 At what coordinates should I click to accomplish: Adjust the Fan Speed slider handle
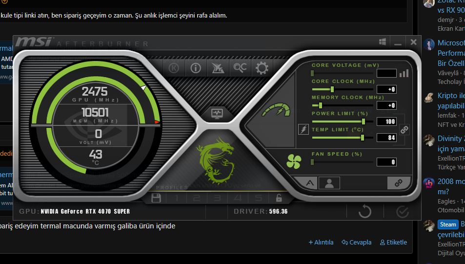tap(312, 162)
